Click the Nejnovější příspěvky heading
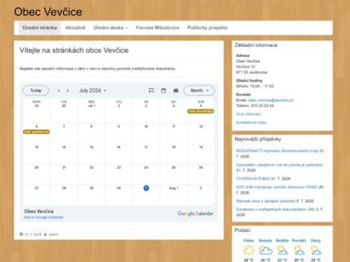350x262 pixels. [x=258, y=139]
